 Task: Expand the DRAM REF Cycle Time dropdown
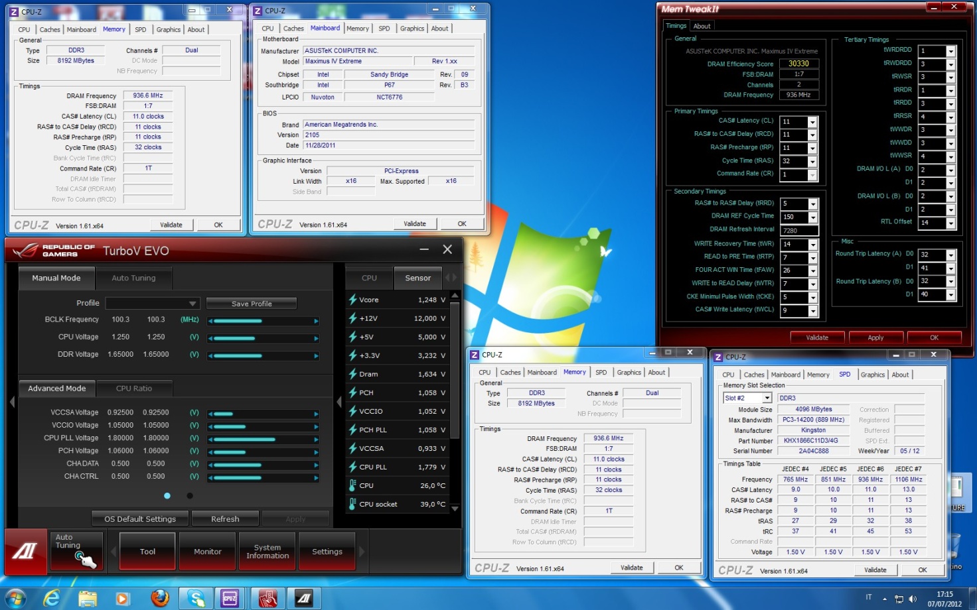[x=812, y=217]
